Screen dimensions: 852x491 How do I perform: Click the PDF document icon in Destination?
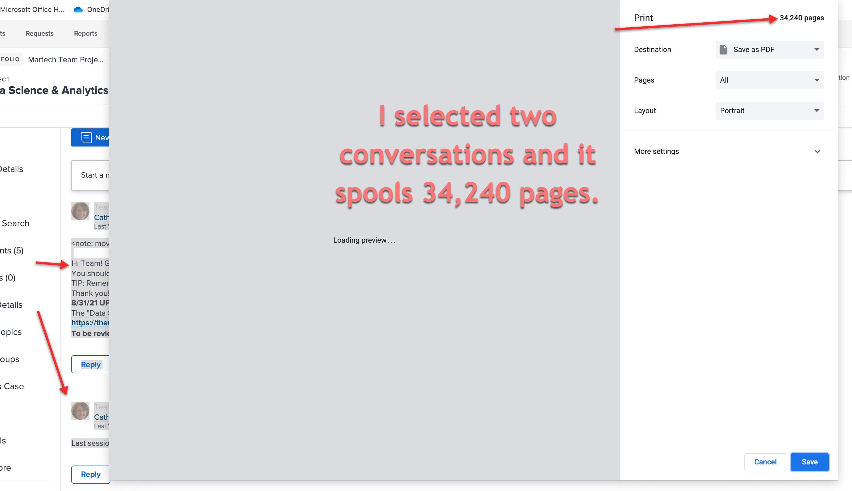click(723, 49)
